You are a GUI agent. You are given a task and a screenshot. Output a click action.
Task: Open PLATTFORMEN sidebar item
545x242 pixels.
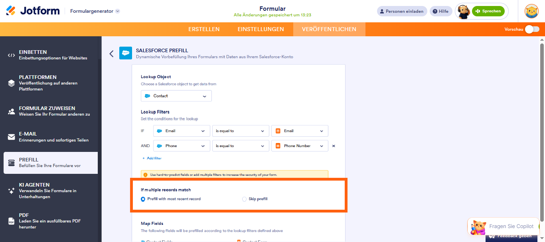pyautogui.click(x=51, y=83)
